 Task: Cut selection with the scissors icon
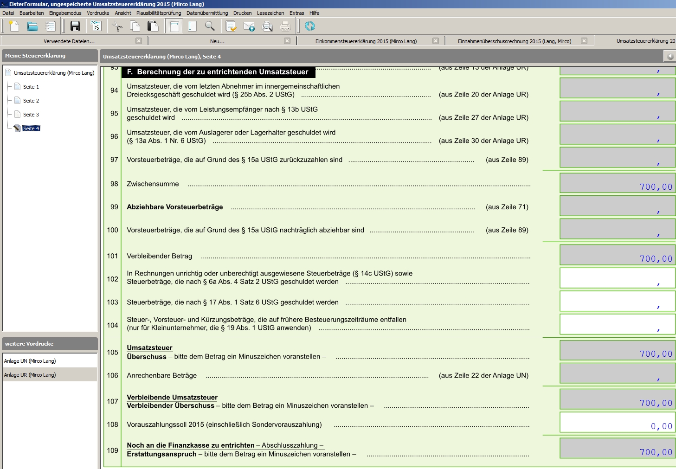117,26
